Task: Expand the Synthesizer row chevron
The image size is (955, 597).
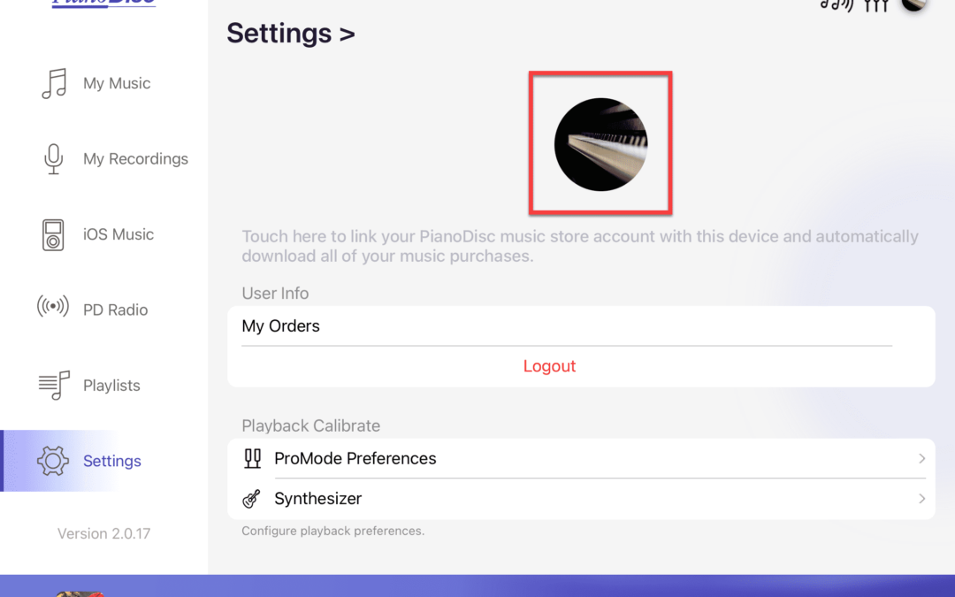Action: (921, 499)
